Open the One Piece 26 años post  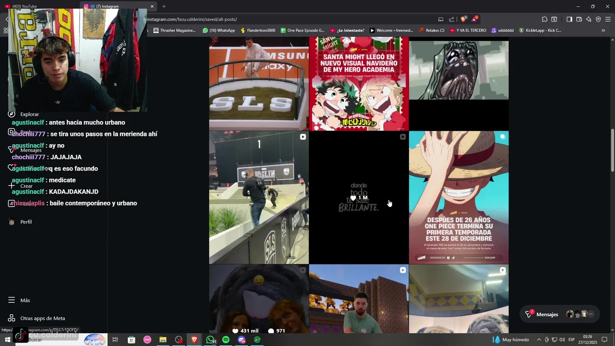pyautogui.click(x=458, y=198)
